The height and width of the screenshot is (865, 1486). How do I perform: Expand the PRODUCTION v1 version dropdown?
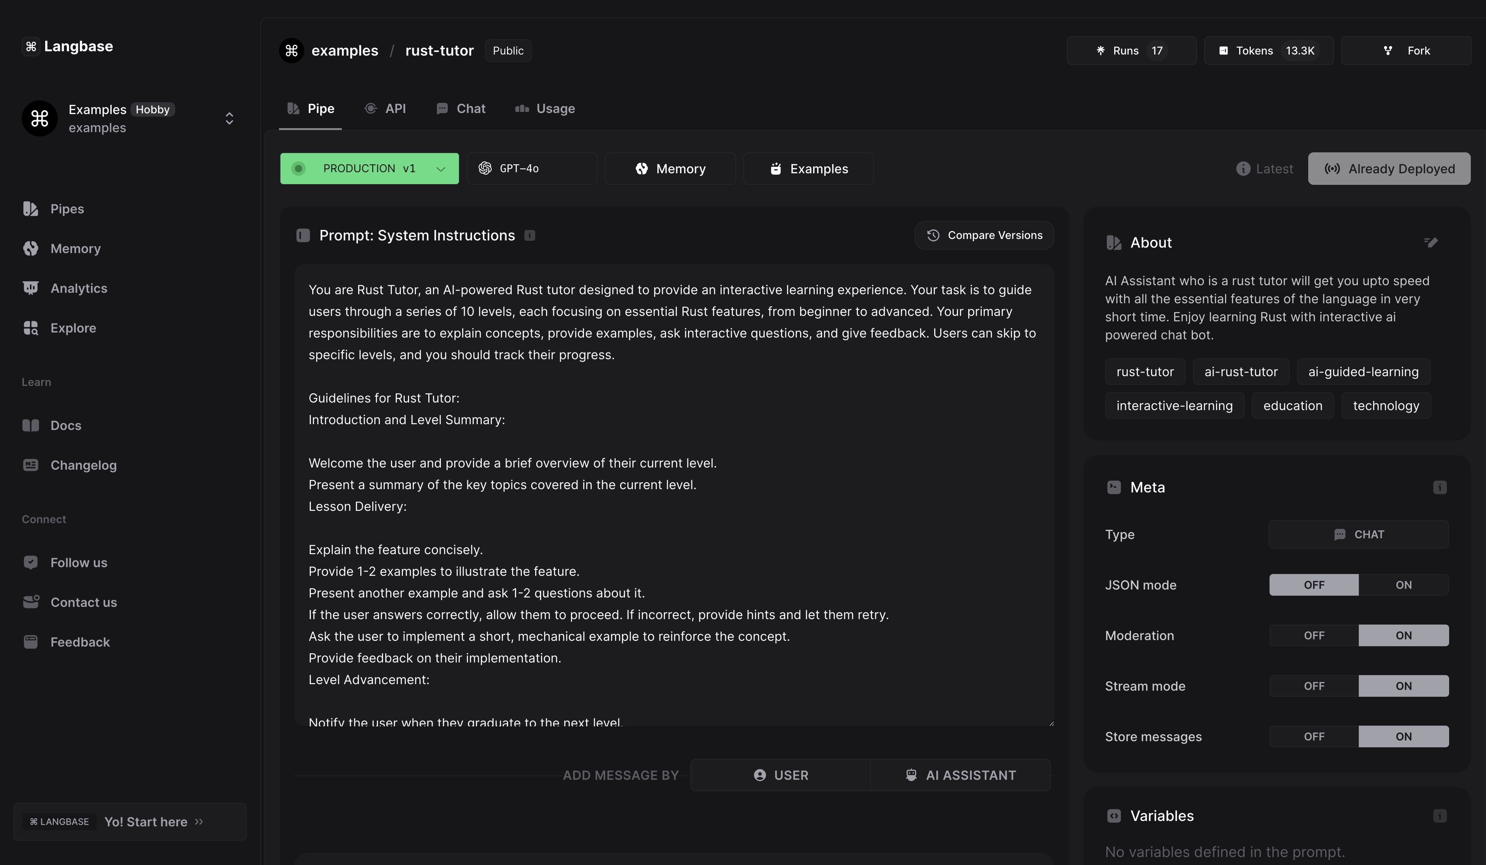tap(440, 169)
